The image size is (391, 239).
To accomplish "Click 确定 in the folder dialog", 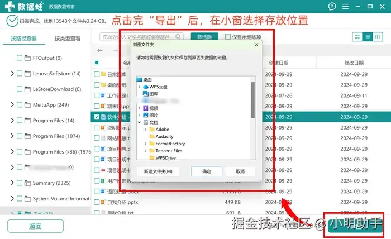I will 207,171.
